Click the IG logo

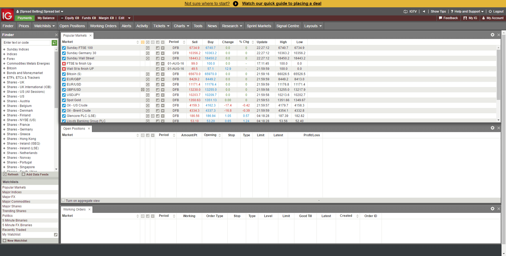tap(7, 15)
